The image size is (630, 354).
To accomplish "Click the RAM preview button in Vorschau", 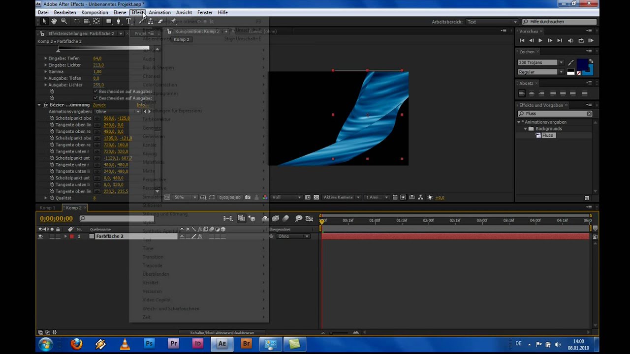I will click(591, 41).
